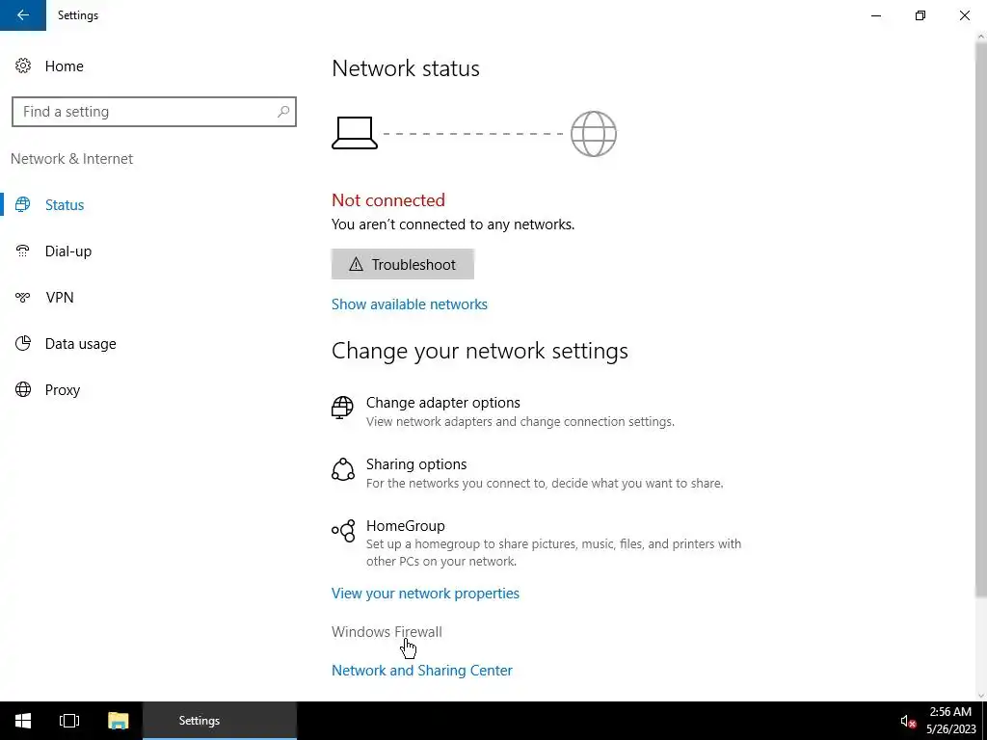Image resolution: width=987 pixels, height=740 pixels.
Task: Click the Sharing options icon
Action: (342, 469)
